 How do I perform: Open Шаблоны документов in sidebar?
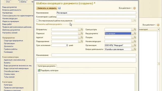11,30
